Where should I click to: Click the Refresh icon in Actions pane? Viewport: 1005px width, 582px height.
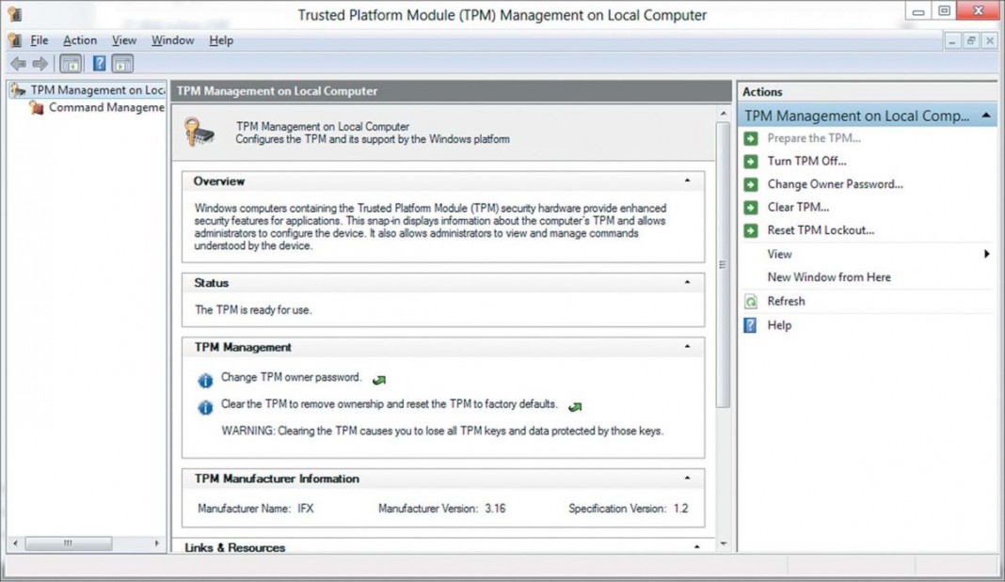click(751, 302)
